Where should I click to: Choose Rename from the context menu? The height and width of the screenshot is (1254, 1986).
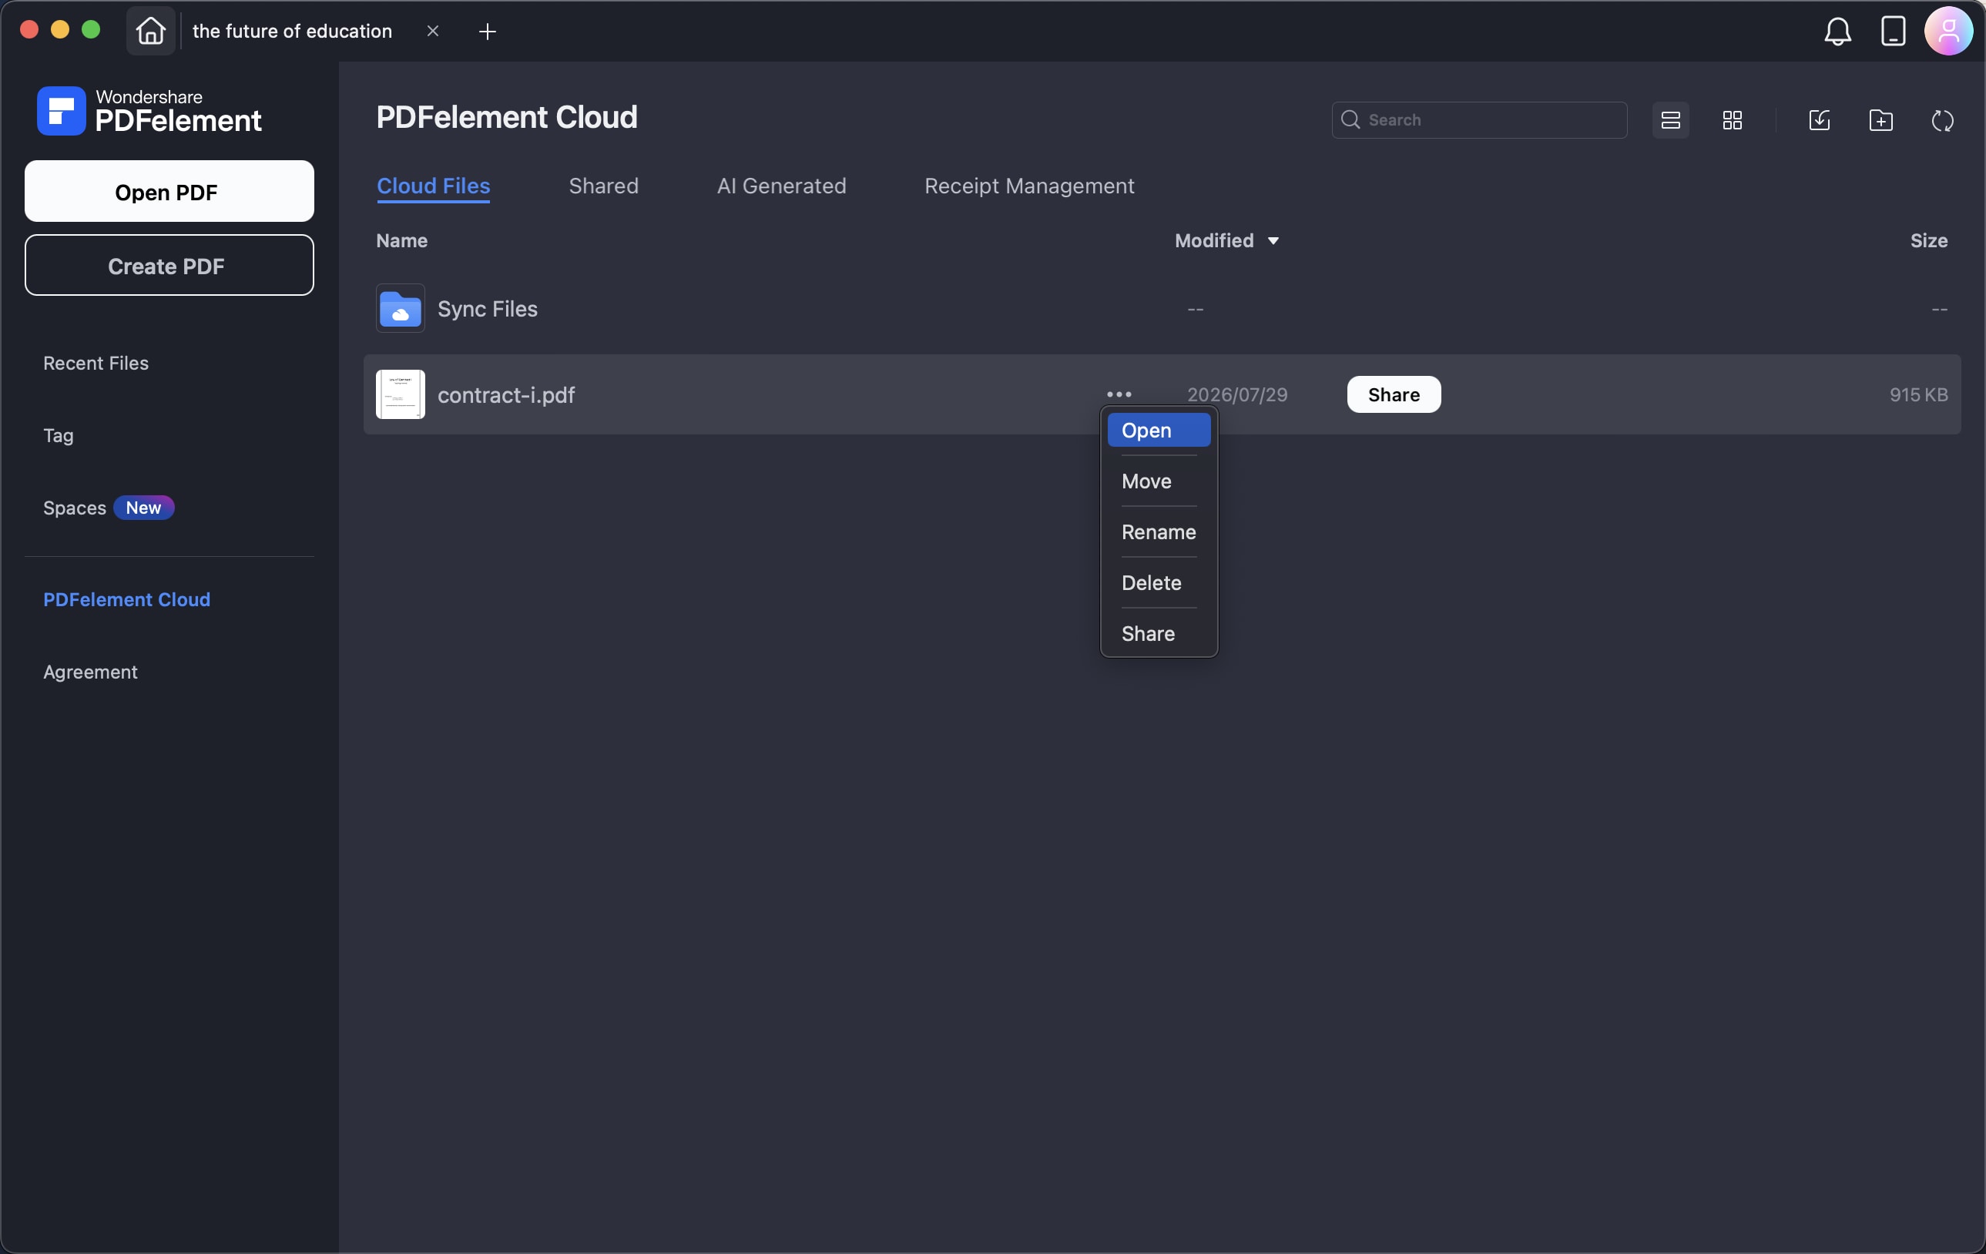[x=1158, y=532]
